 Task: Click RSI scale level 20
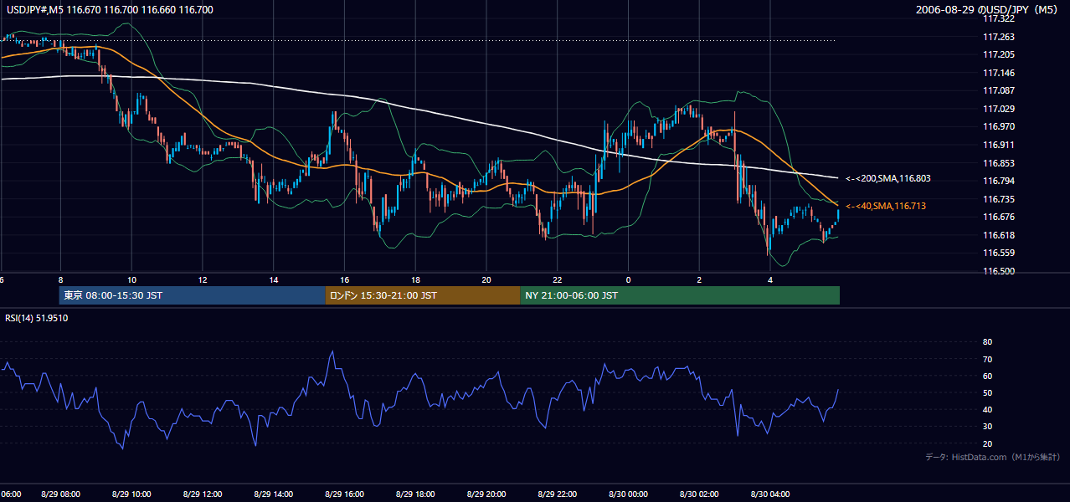[987, 443]
